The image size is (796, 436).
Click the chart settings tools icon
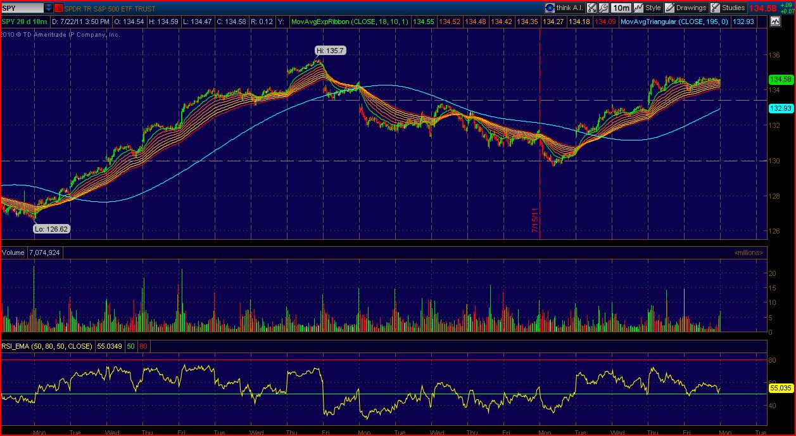[x=591, y=8]
